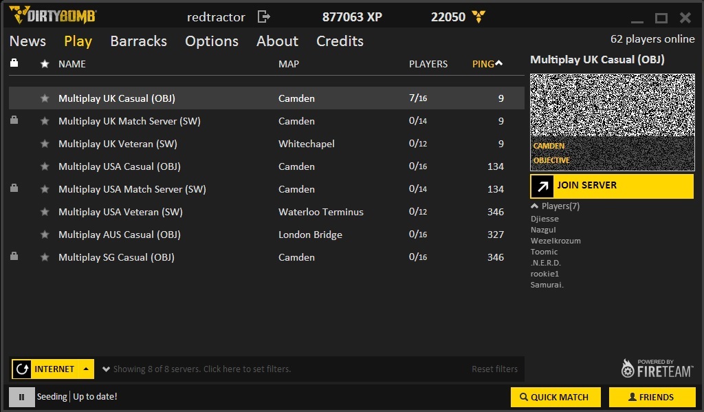This screenshot has height=412, width=704.
Task: Toggle favorite star for Multiplay USA Casual (OBJ)
Action: click(45, 166)
